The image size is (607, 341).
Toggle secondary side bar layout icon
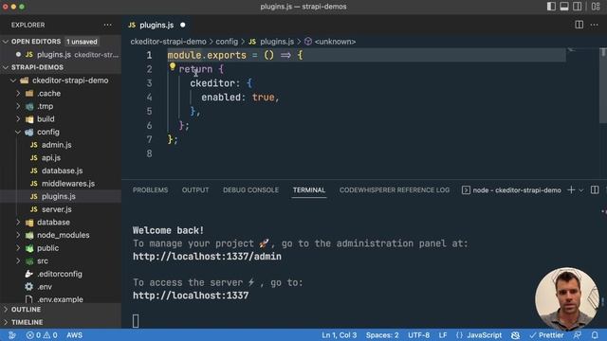[578, 7]
